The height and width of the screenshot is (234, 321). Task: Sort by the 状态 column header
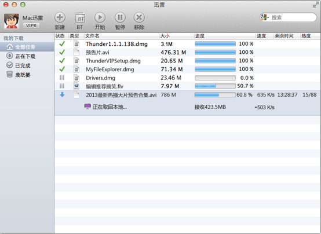[x=60, y=36]
